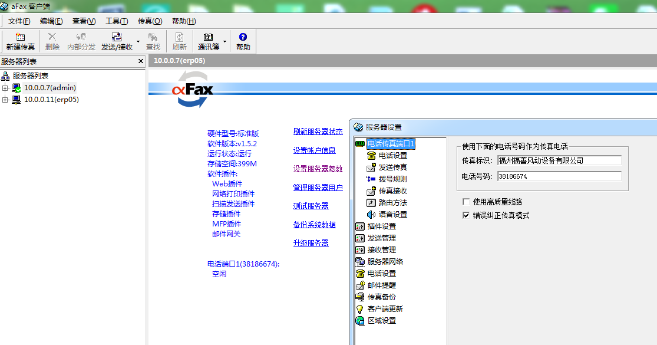Select the 传真备份 icon
The height and width of the screenshot is (345, 657).
(360, 297)
